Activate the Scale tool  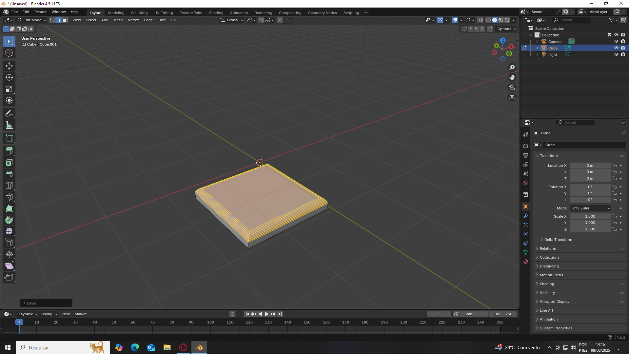click(x=9, y=89)
